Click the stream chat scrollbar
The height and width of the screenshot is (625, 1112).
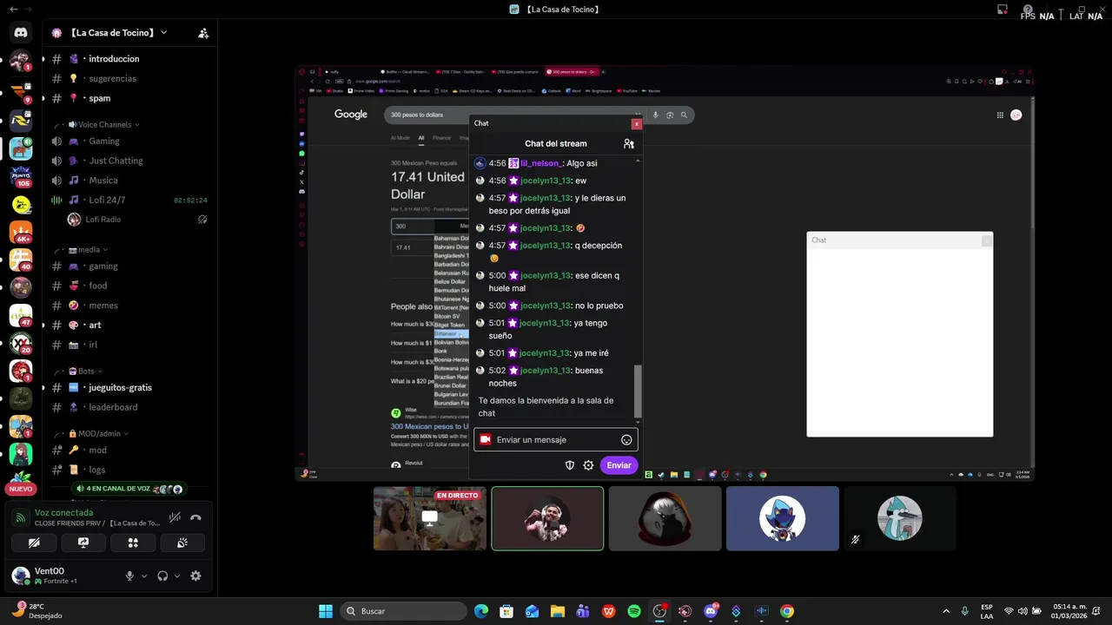639,390
